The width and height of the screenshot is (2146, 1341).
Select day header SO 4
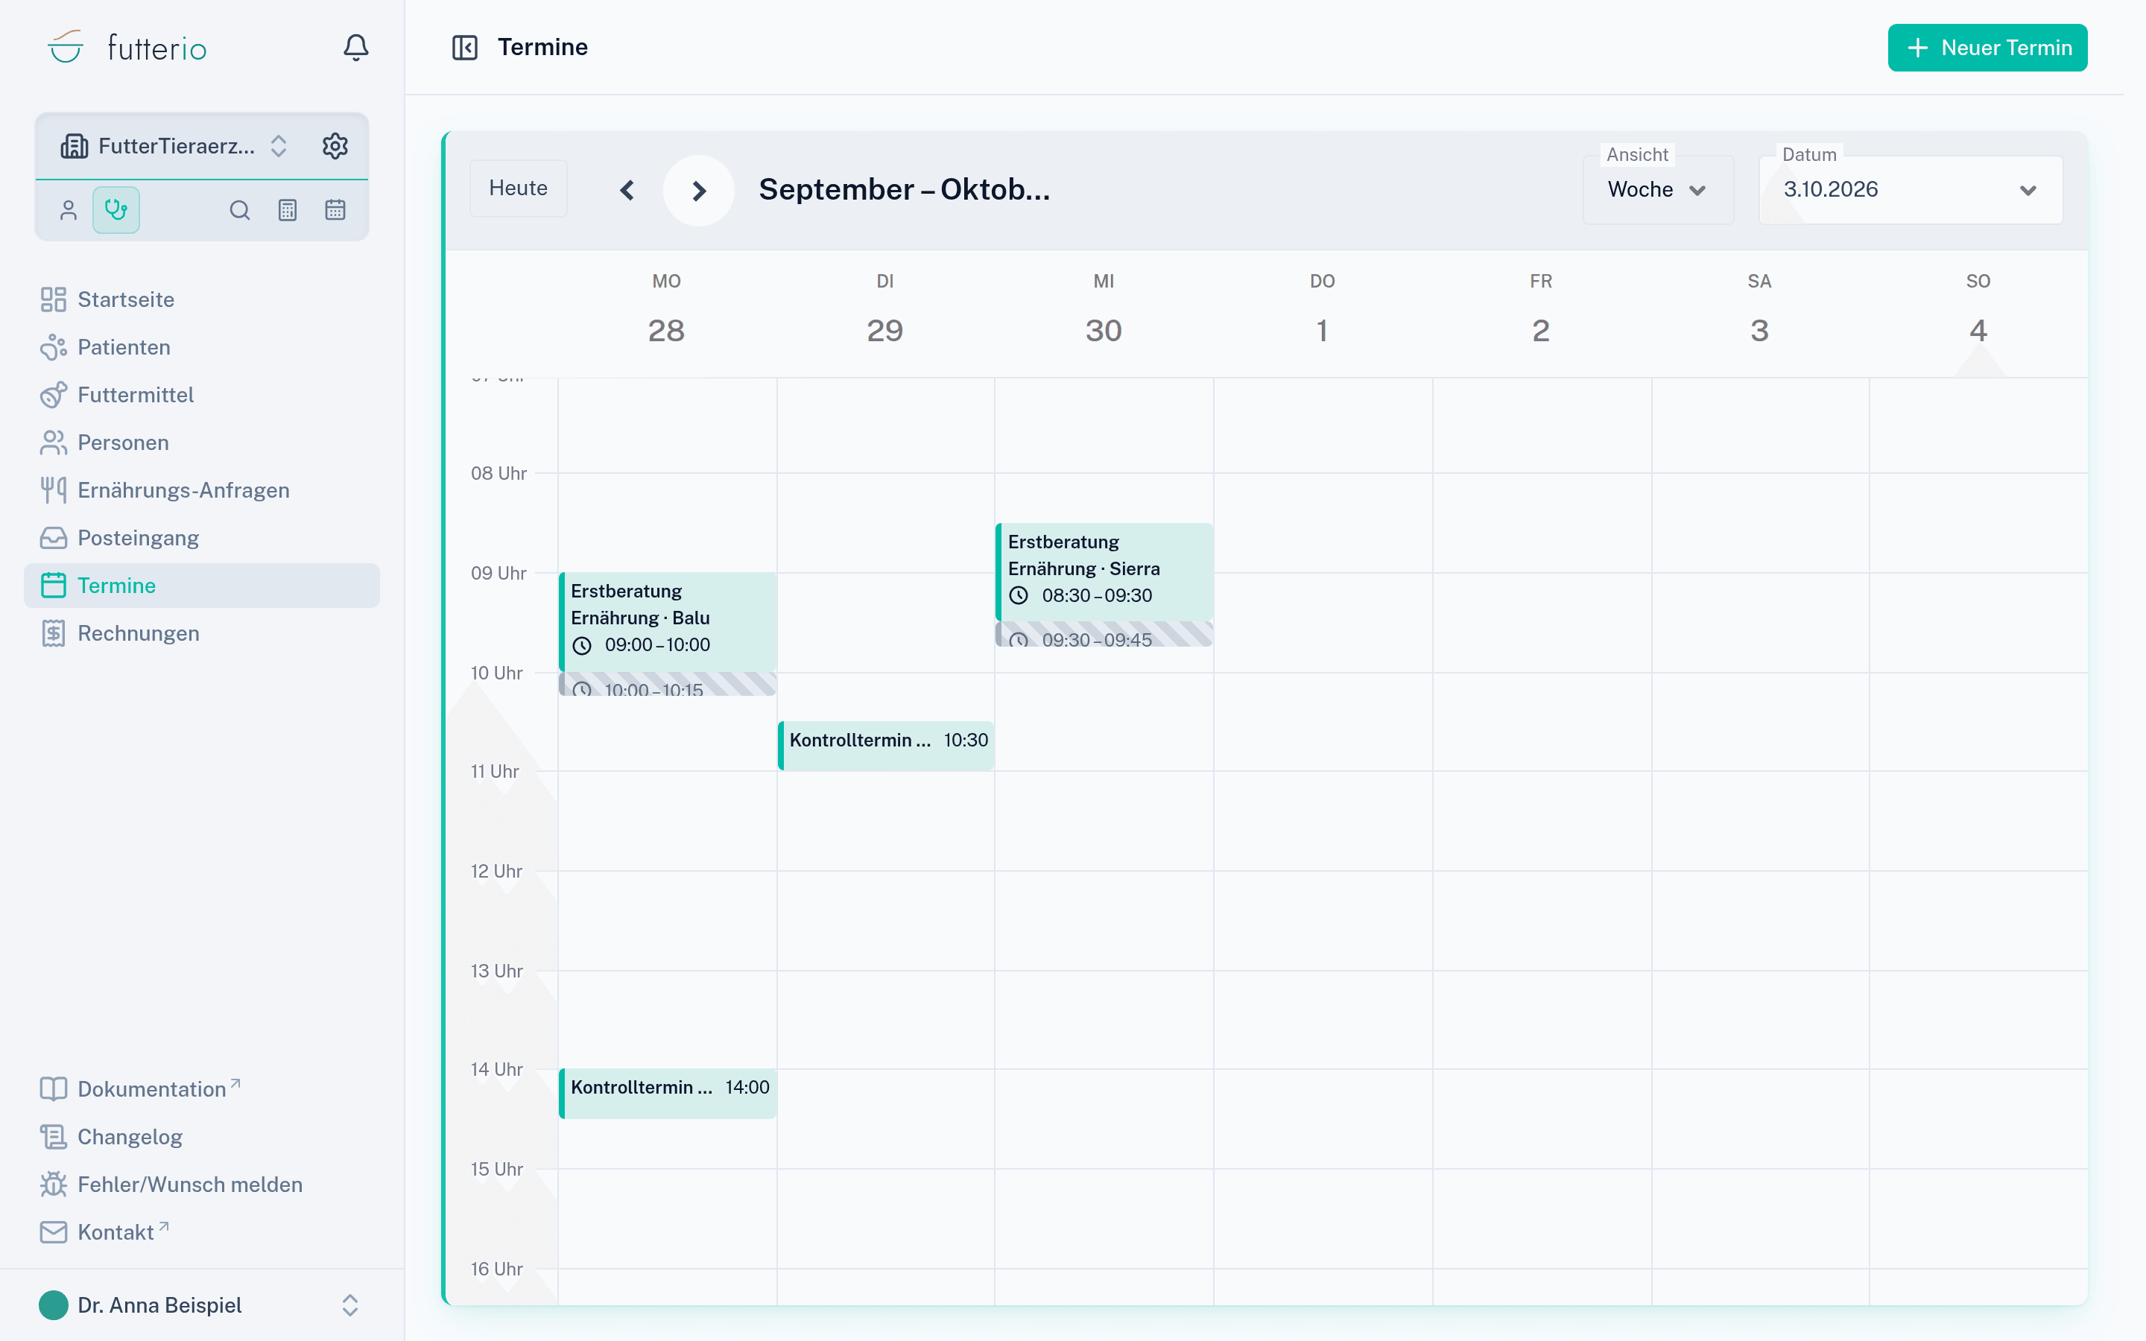click(x=1978, y=311)
